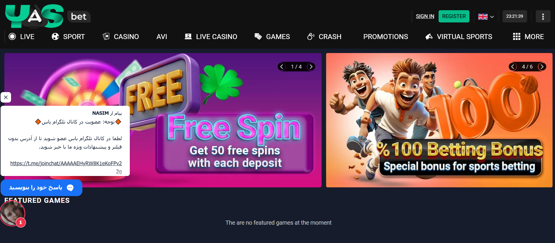Open the LIVE section radio icon

click(12, 36)
